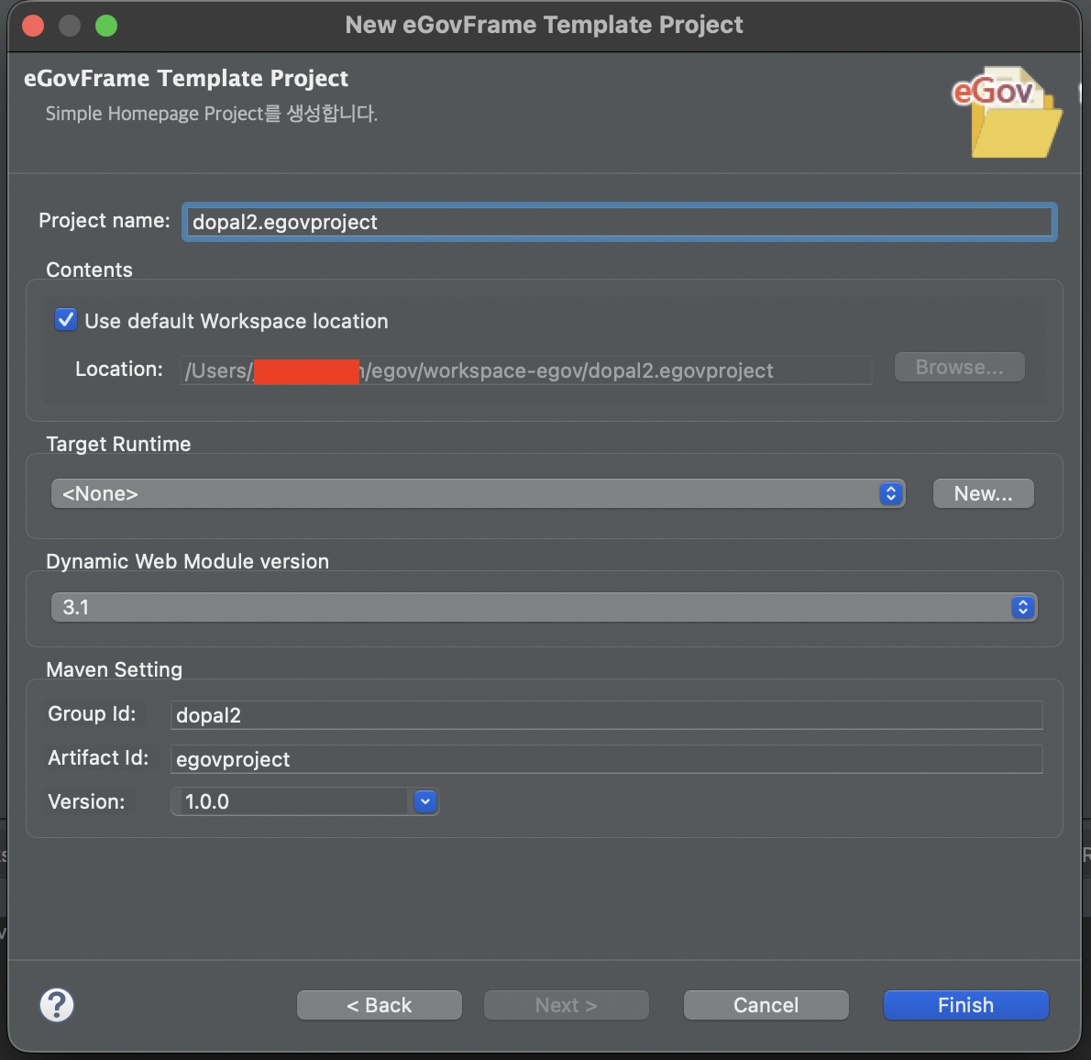Click the Next > button
The image size is (1091, 1060).
pyautogui.click(x=566, y=1005)
